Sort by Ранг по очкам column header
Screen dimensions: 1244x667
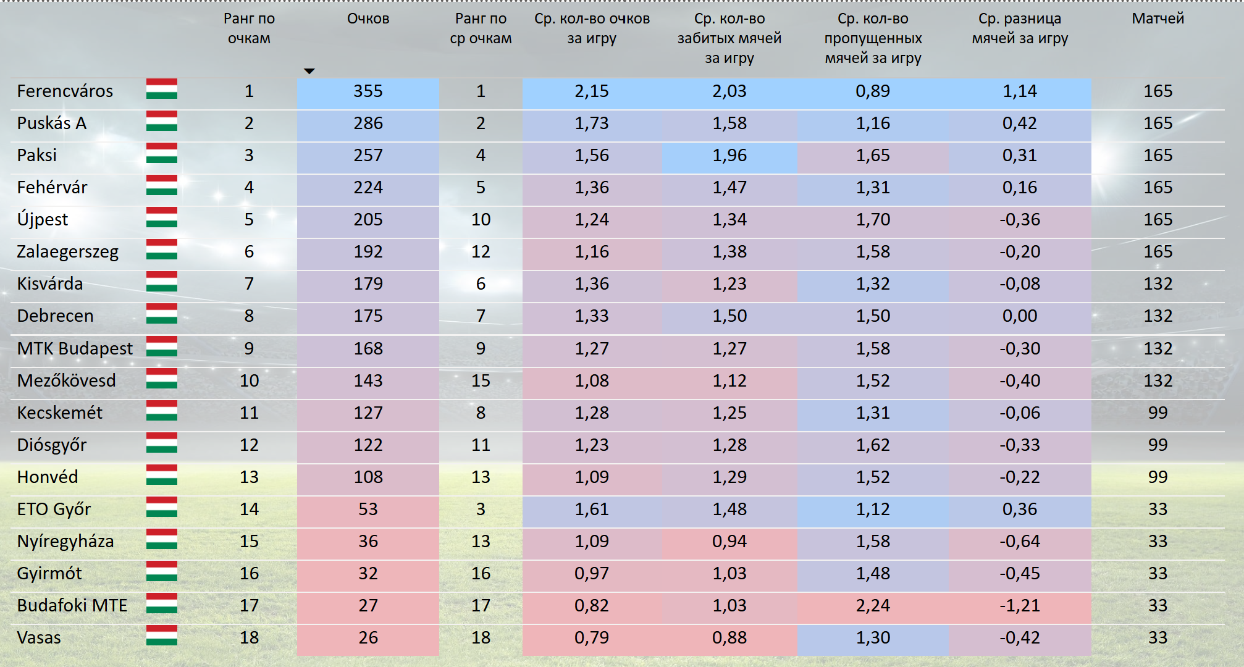[x=249, y=28]
